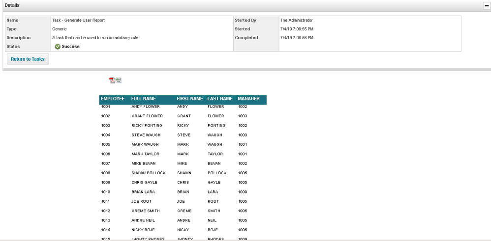
Task: Click the FIRST NAME column header
Action: point(189,99)
